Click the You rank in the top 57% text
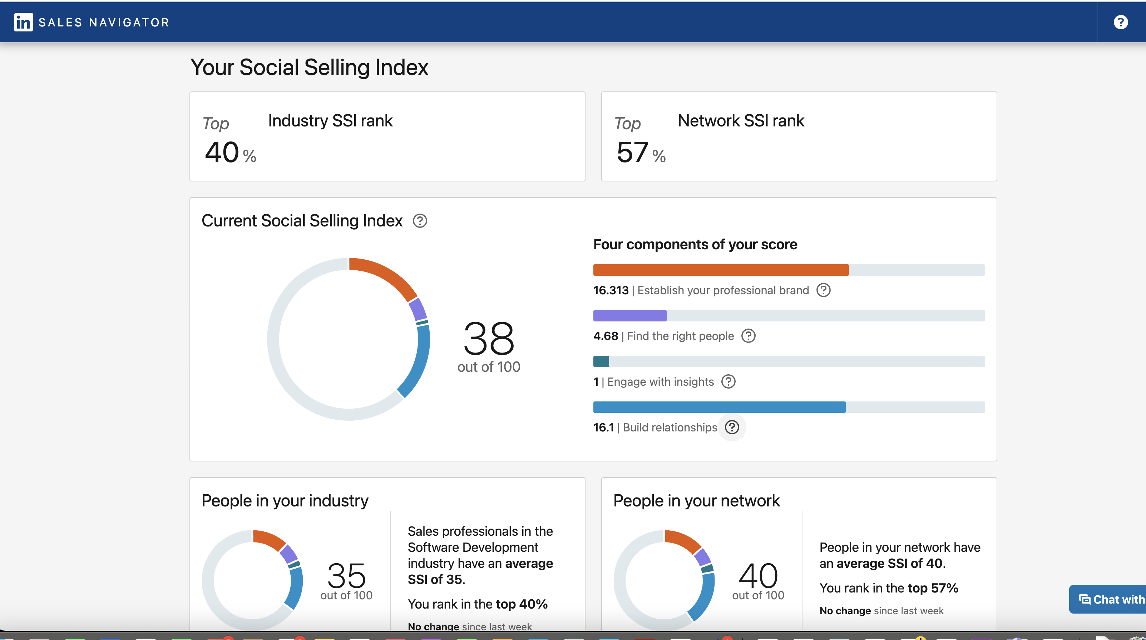The image size is (1146, 640). point(889,588)
